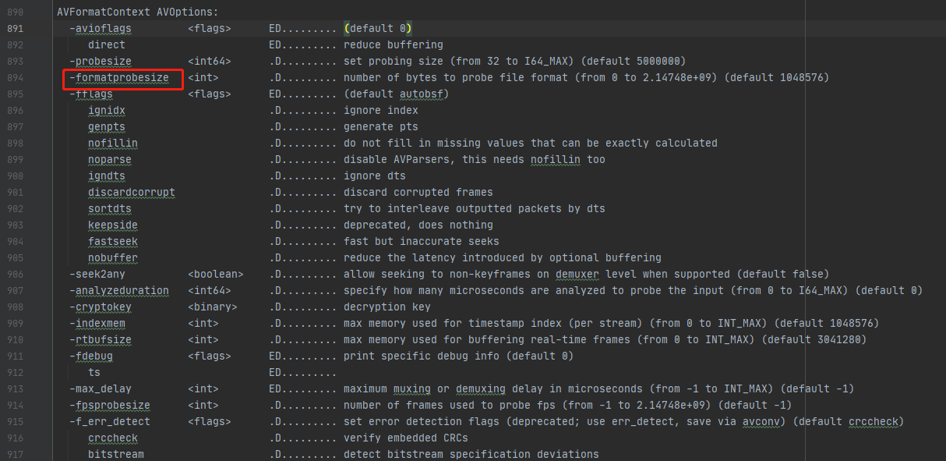Screen dimensions: 946x461
Task: Click the <boolean> type on the seek2any line
Action: point(216,275)
